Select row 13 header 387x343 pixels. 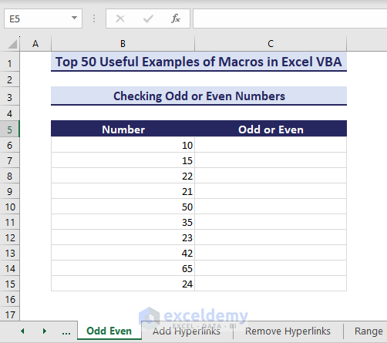pyautogui.click(x=9, y=254)
